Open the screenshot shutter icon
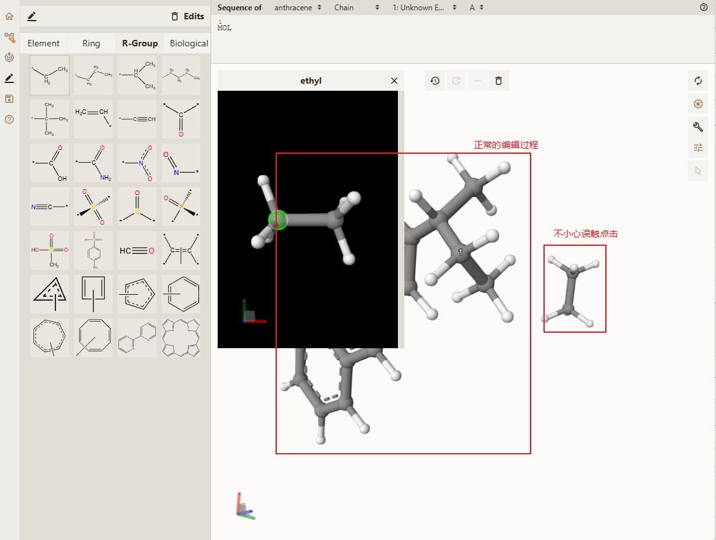Screen dimensions: 716x540 tap(698, 104)
